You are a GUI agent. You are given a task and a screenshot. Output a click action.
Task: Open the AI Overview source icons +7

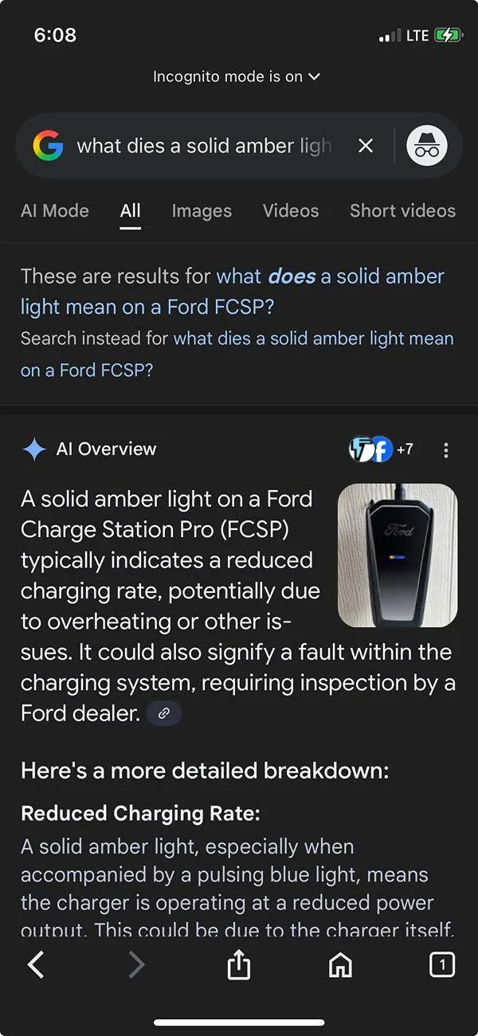click(x=381, y=449)
